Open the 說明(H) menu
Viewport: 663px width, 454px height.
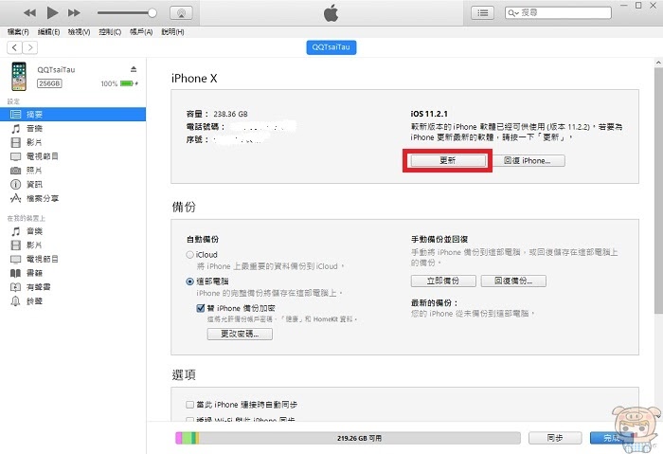(172, 31)
